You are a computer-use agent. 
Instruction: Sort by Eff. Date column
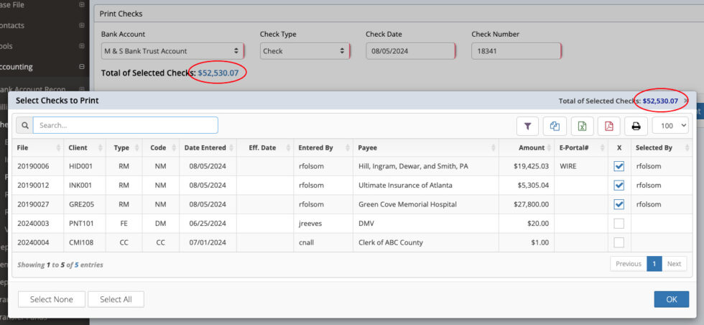click(x=265, y=148)
